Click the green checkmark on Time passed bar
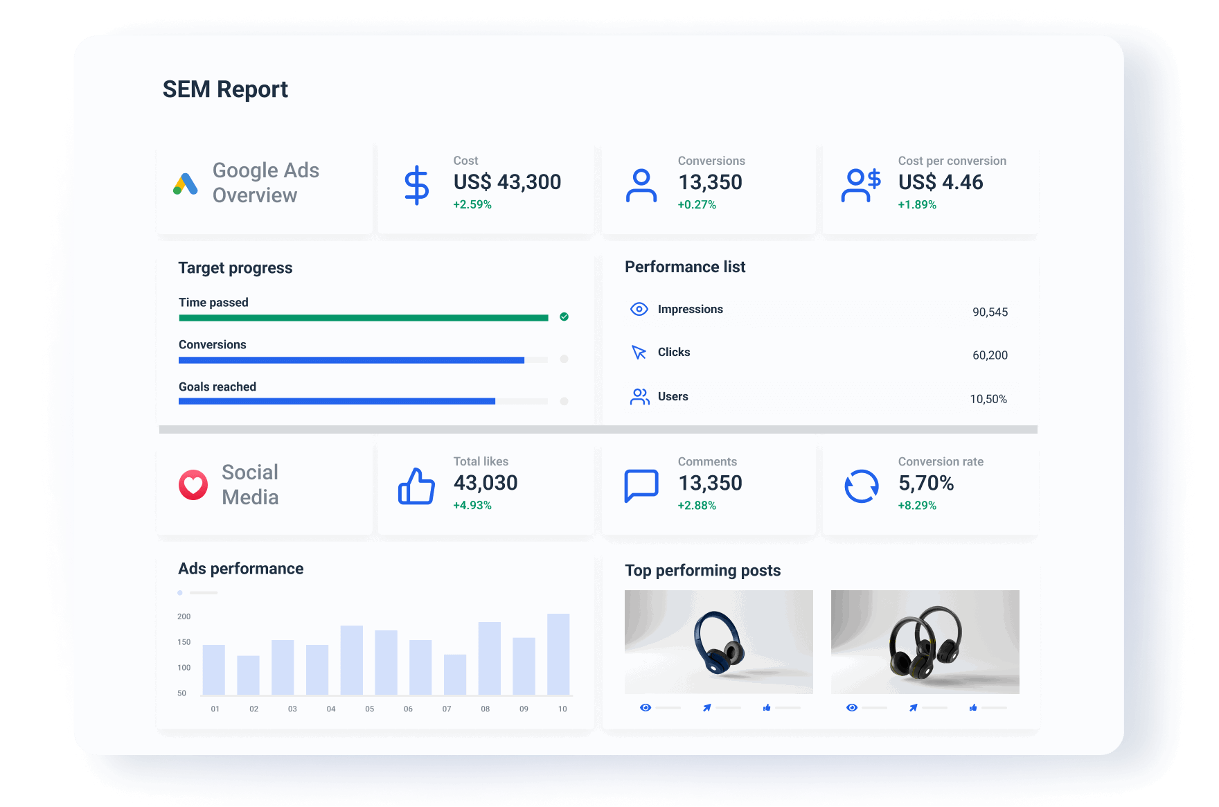Viewport: 1219px width, 807px height. (564, 317)
